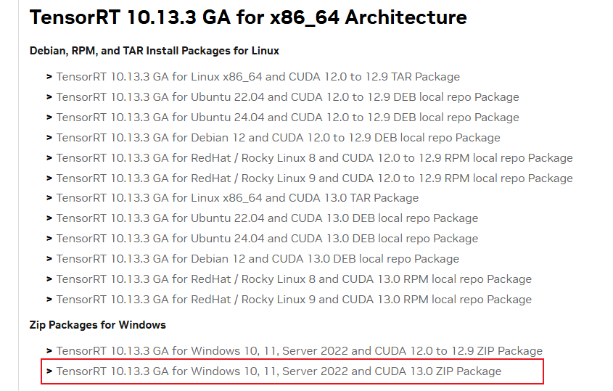Viewport: 613px width, 391px height.
Task: Open Linux x86_64 CUDA 12.0 to 12.9 TAR Package link
Action: [258, 77]
